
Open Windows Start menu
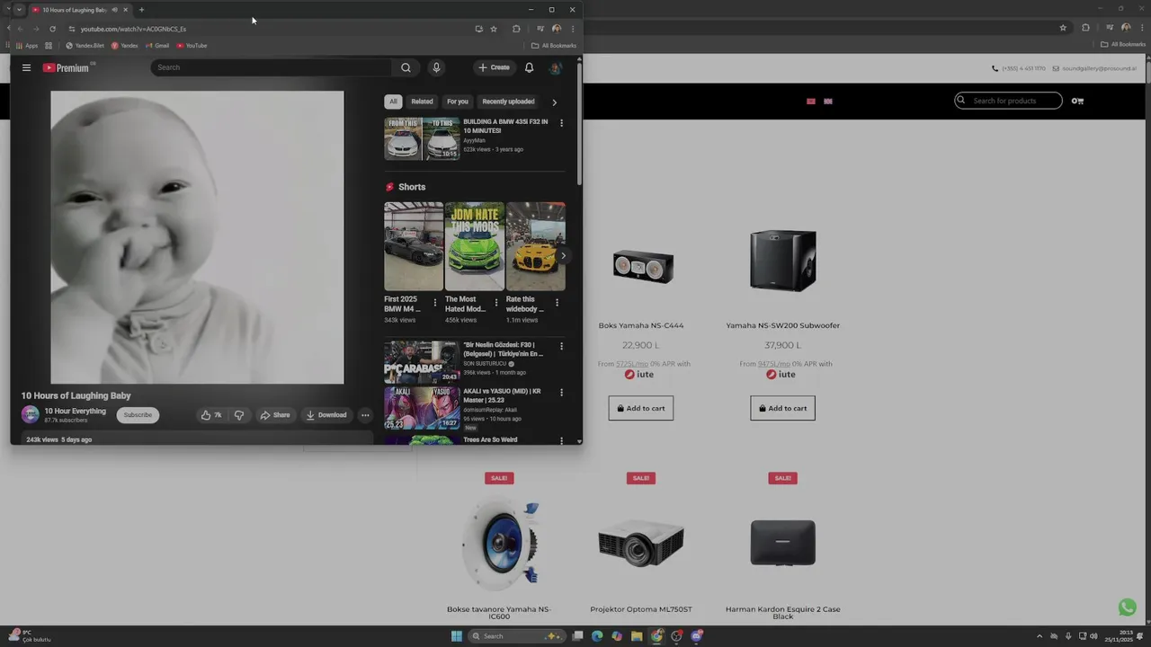pyautogui.click(x=456, y=636)
